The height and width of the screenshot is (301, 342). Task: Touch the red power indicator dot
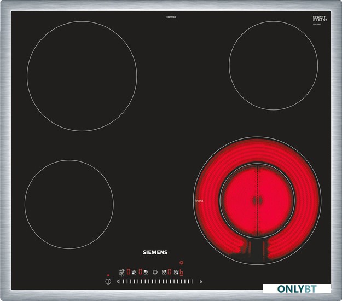point(108,275)
